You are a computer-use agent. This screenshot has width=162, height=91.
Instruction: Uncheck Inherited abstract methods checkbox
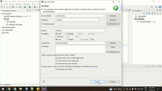point(56,63)
